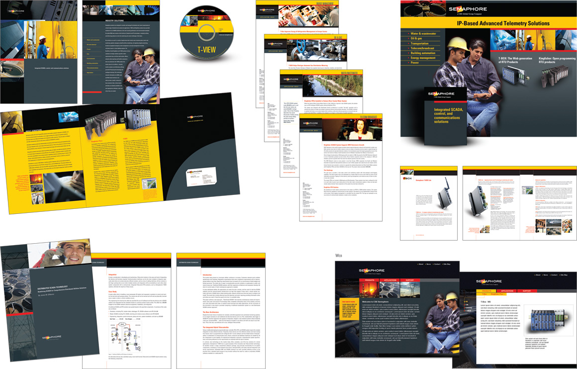The width and height of the screenshot is (577, 369).
Task: Click 'Integrated SCADA, control, and communications solutions' podium text
Action: point(448,115)
